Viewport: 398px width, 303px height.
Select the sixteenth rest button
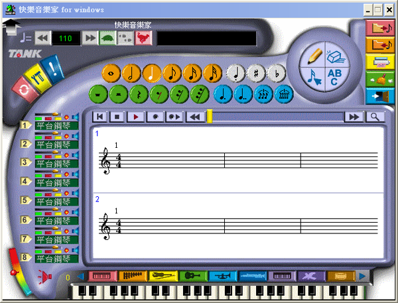click(x=180, y=94)
